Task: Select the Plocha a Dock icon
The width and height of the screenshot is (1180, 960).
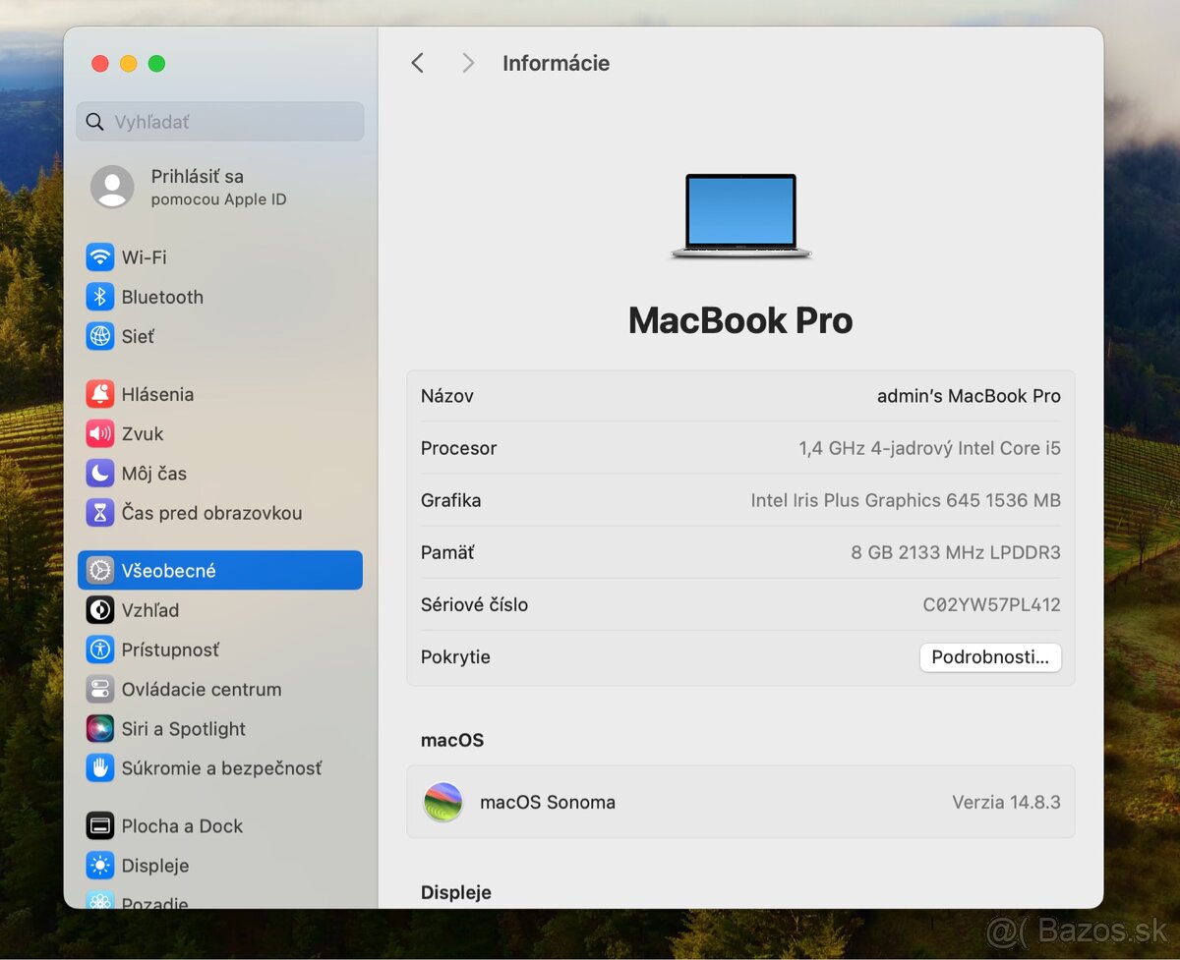Action: (x=100, y=826)
